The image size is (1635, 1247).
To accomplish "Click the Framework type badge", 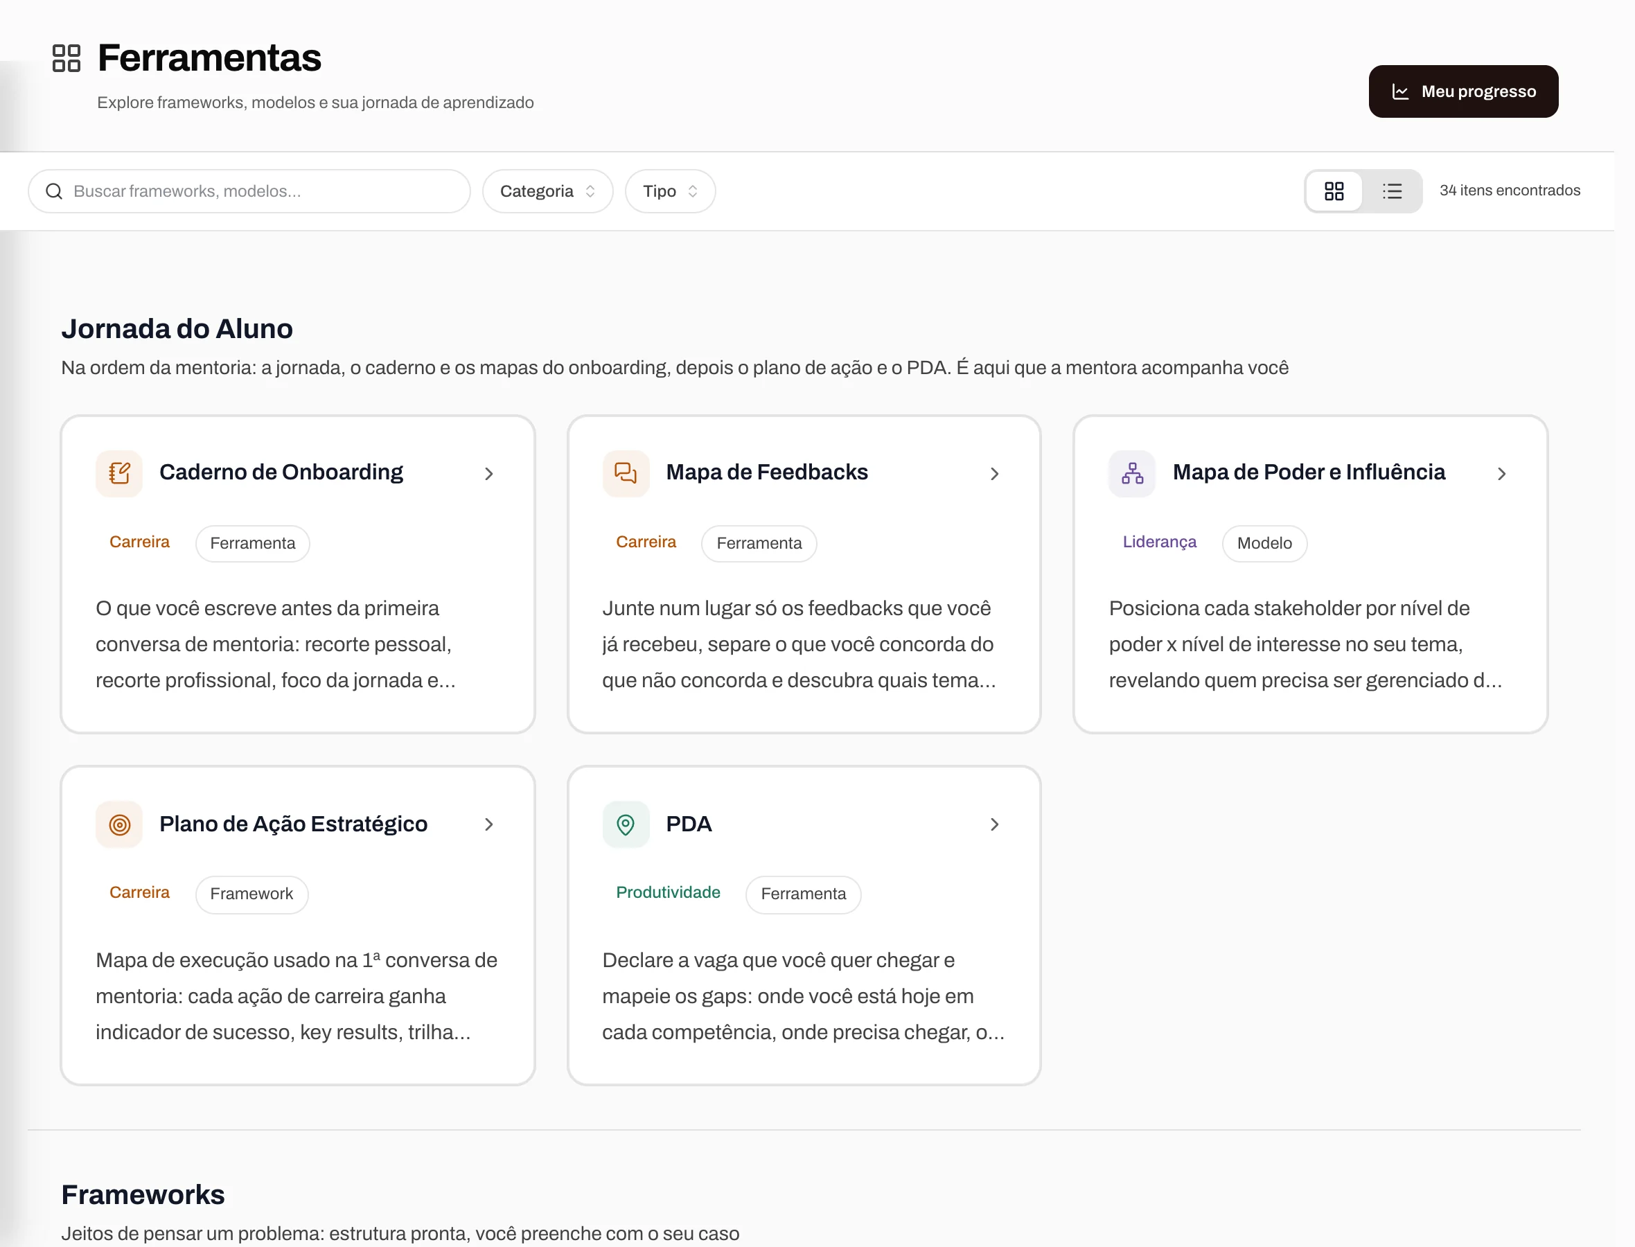I will (251, 894).
